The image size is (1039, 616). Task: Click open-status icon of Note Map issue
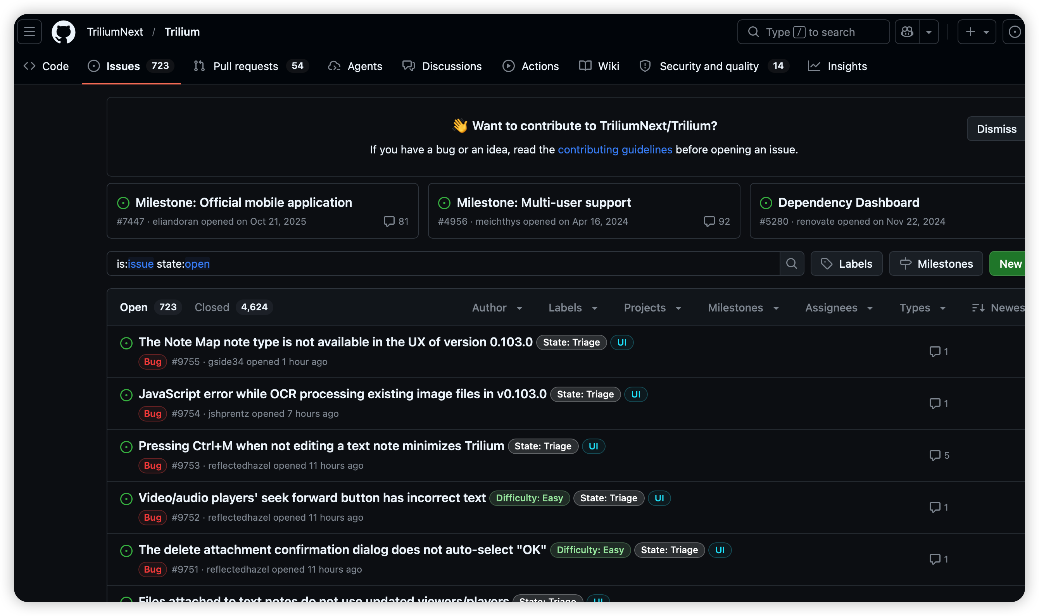click(126, 343)
